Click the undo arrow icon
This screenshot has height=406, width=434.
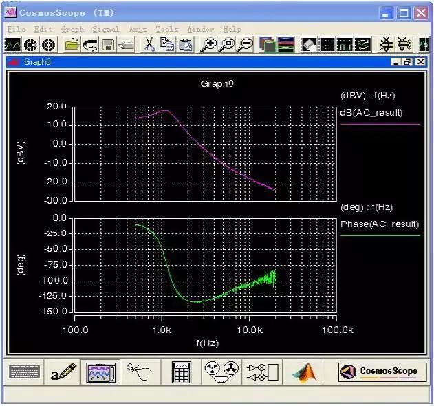(90, 44)
